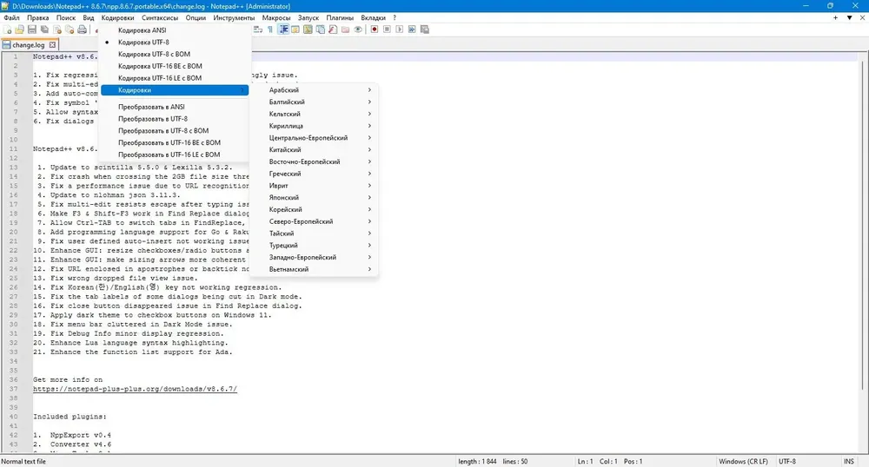Open the Document Map icon

coord(308,30)
